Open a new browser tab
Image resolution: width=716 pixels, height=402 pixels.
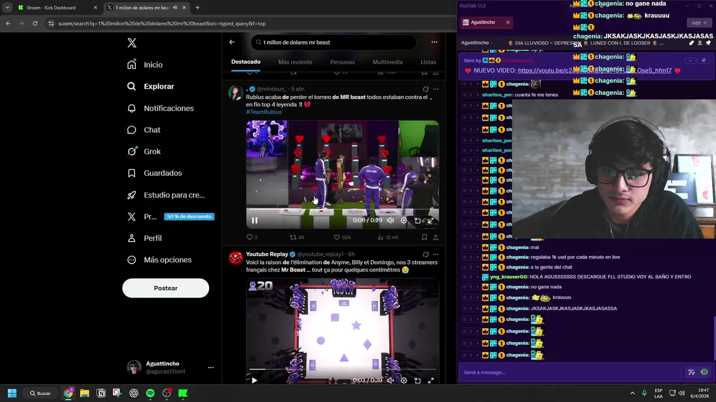click(197, 8)
